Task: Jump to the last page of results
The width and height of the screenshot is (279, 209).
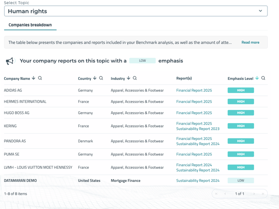Action: point(263,194)
